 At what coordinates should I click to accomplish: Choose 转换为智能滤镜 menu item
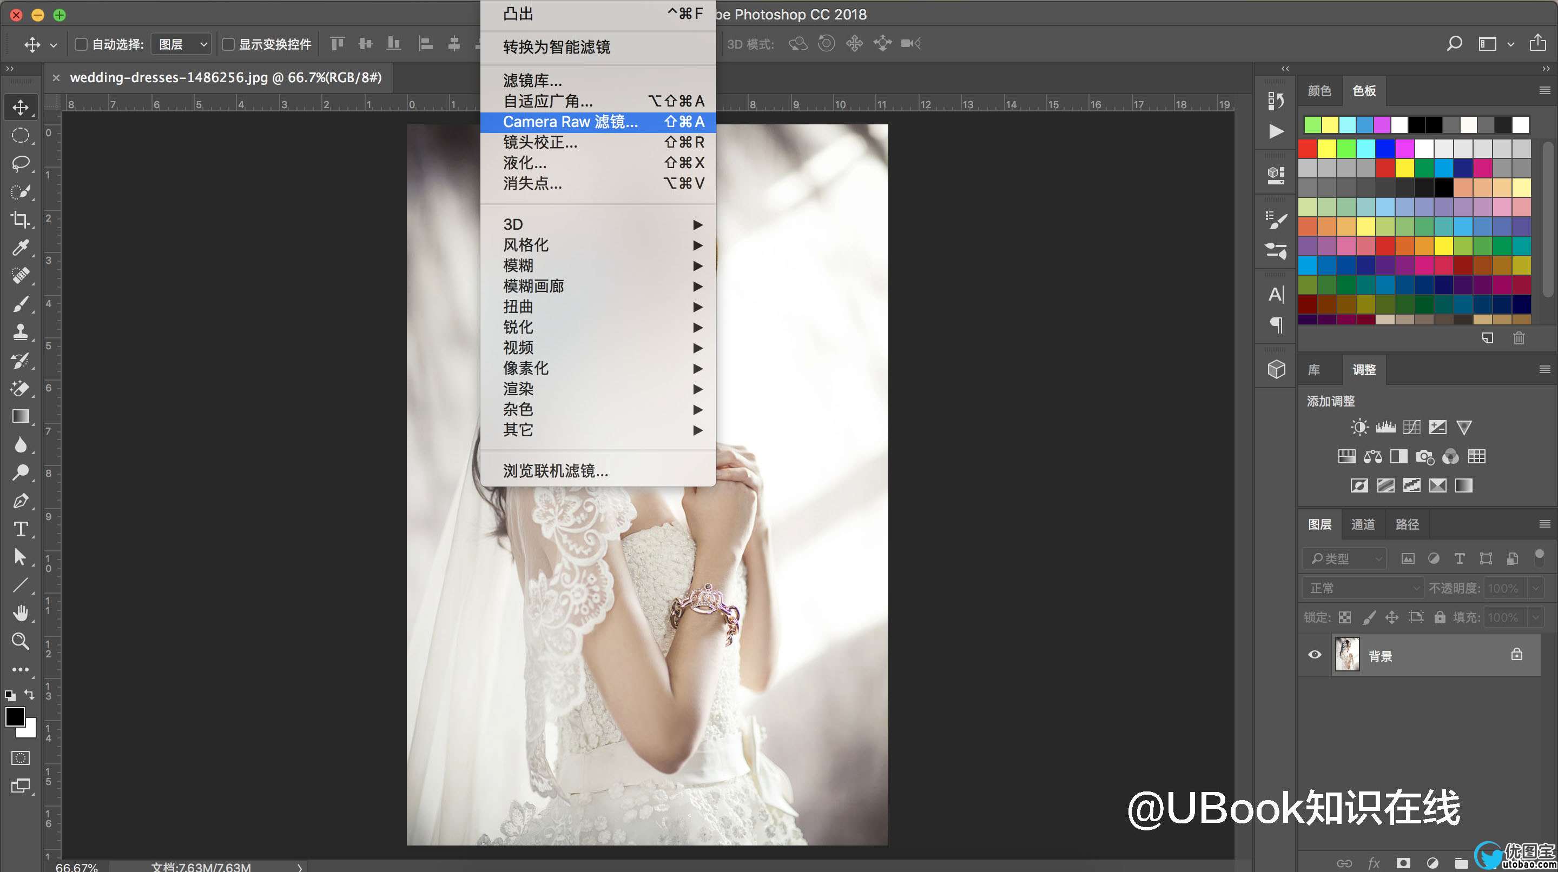click(x=598, y=46)
